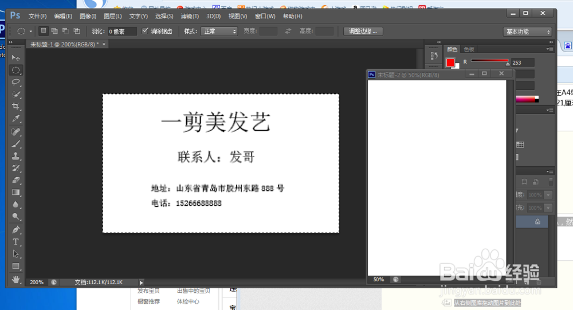Open layer fill 100% dropdown arrow
Screen dimensions: 573x310
[x=548, y=208]
